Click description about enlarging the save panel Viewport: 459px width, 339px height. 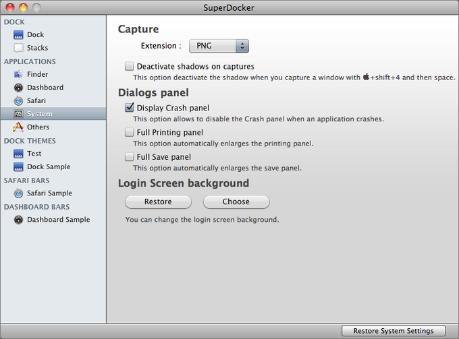click(x=217, y=168)
